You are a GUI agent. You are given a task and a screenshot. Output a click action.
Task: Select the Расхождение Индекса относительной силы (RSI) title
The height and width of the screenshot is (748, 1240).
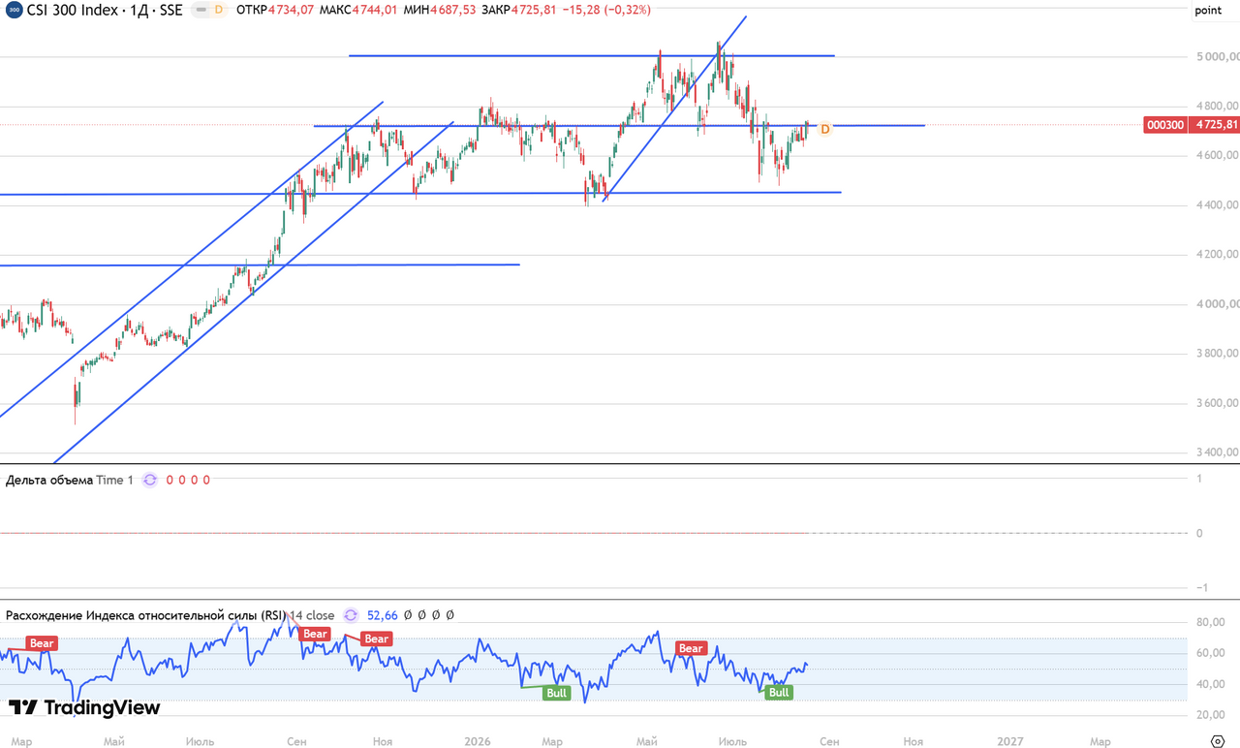coord(146,615)
